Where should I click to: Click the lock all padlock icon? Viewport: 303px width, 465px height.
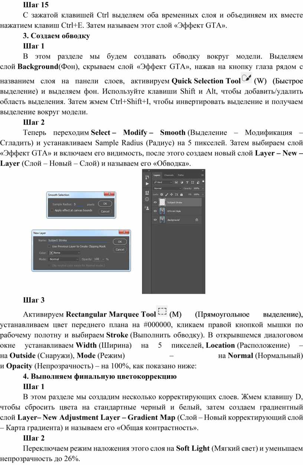[181, 194]
